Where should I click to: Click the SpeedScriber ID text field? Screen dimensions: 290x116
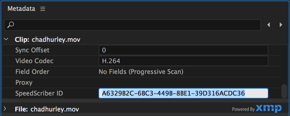coord(183,93)
